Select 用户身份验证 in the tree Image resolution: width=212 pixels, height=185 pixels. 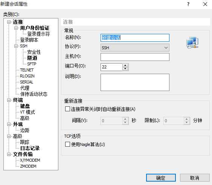(x=35, y=28)
